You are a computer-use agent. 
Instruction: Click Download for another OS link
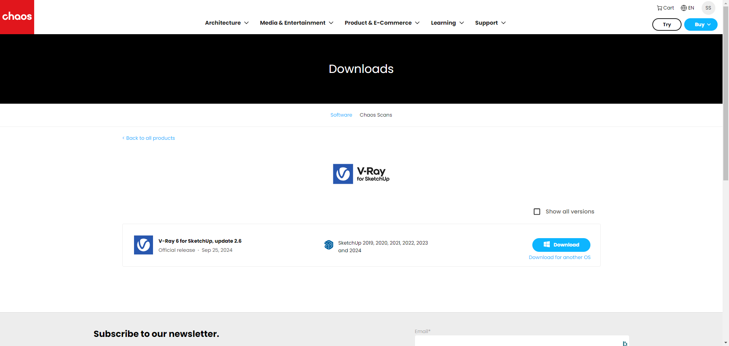(560, 258)
